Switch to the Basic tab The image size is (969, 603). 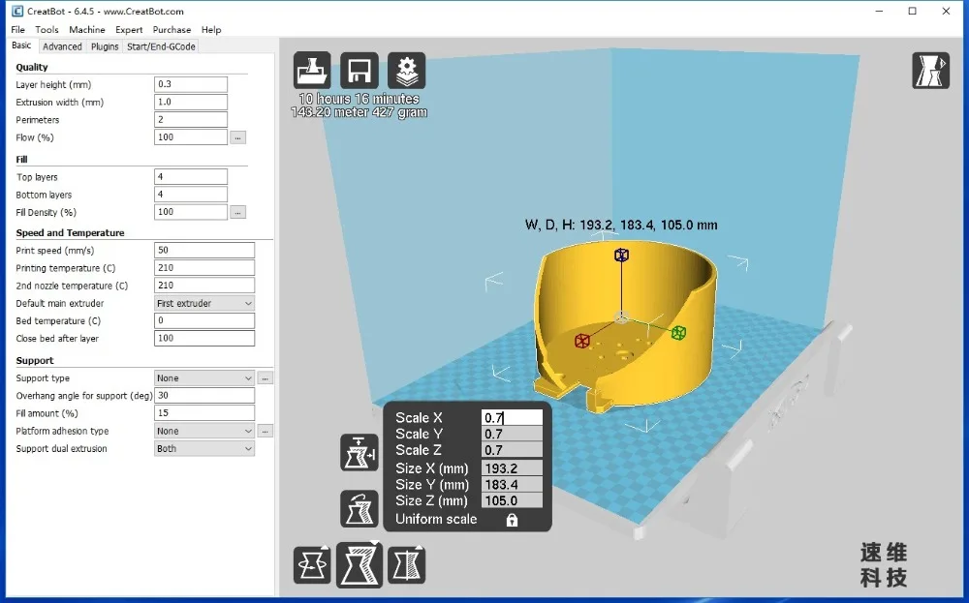click(21, 45)
